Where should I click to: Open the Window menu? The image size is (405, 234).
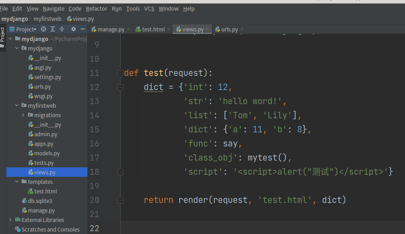point(168,9)
